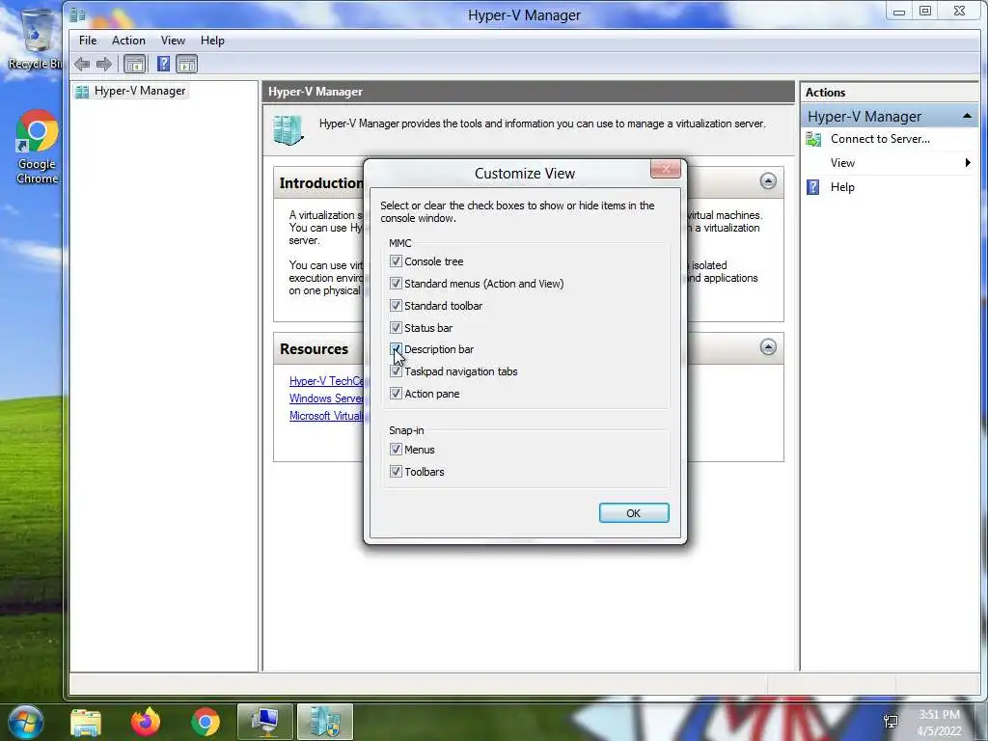Uncheck the Standard toolbar checkbox
988x741 pixels.
click(396, 306)
